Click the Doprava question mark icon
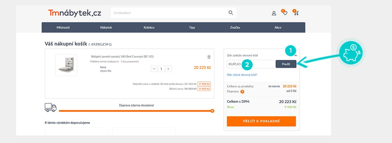Viewport: 392px width, 143px height. click(242, 91)
